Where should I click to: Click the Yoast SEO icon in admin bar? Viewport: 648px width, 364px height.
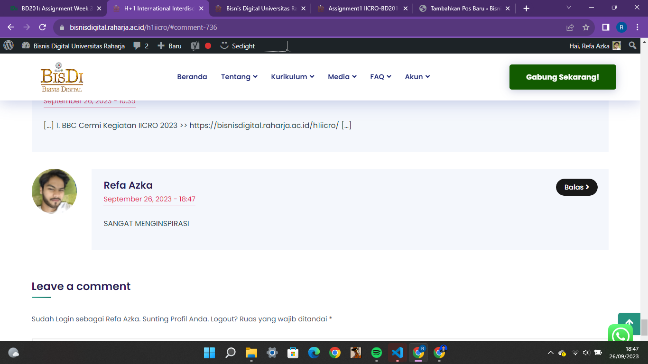[195, 46]
